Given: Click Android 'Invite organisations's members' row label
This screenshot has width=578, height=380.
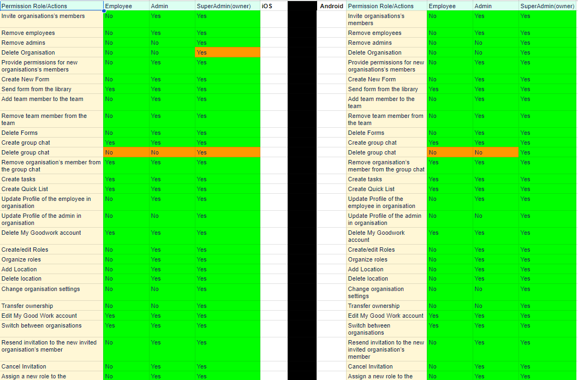Looking at the screenshot, I should click(x=386, y=19).
